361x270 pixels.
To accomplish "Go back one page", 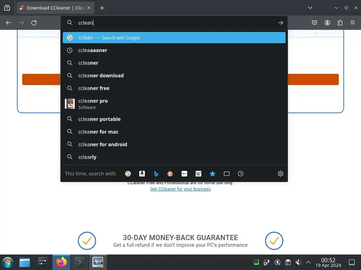I will point(8,23).
